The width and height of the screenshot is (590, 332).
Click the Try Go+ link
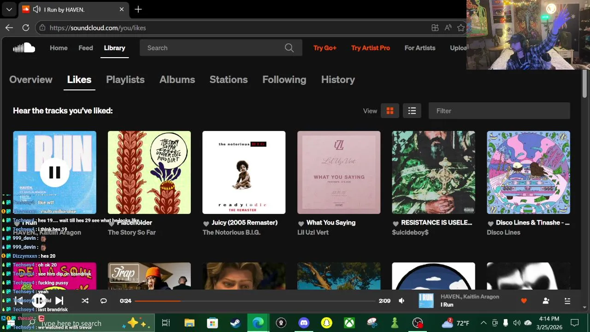coord(325,47)
